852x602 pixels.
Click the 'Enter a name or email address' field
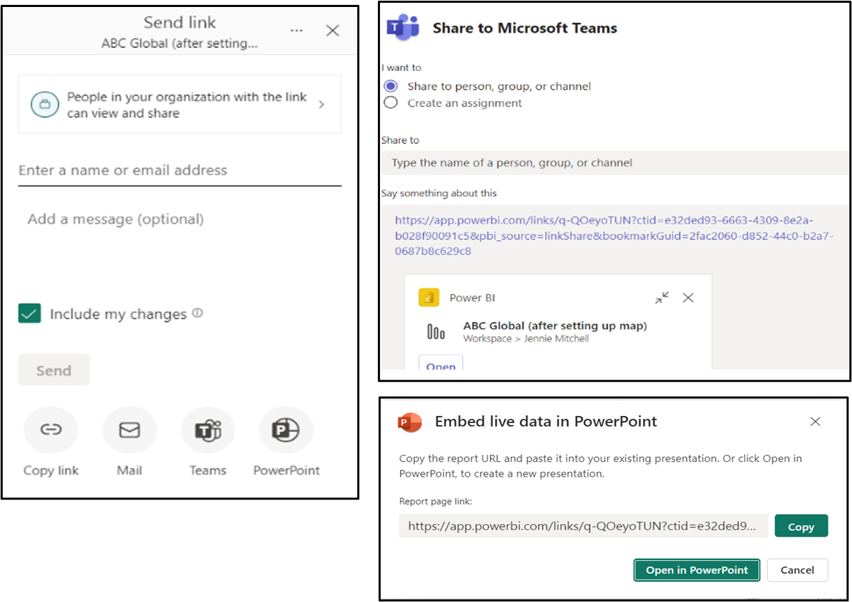tap(180, 171)
